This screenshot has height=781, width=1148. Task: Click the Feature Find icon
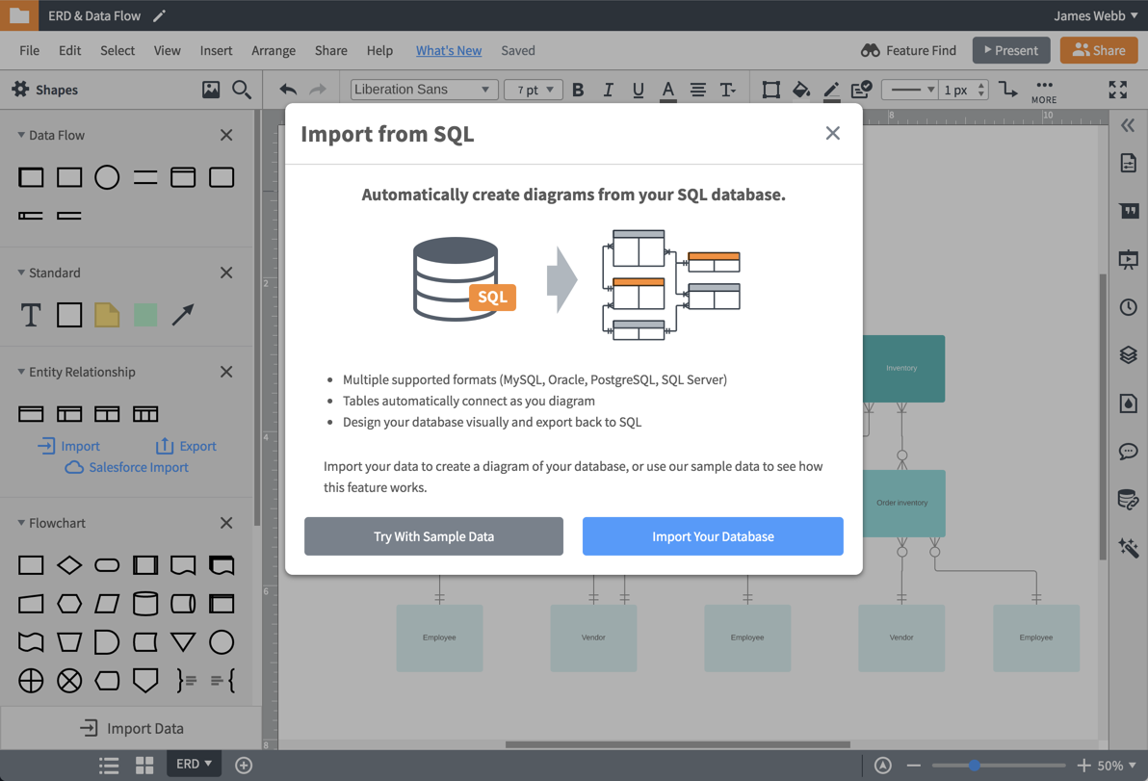870,50
